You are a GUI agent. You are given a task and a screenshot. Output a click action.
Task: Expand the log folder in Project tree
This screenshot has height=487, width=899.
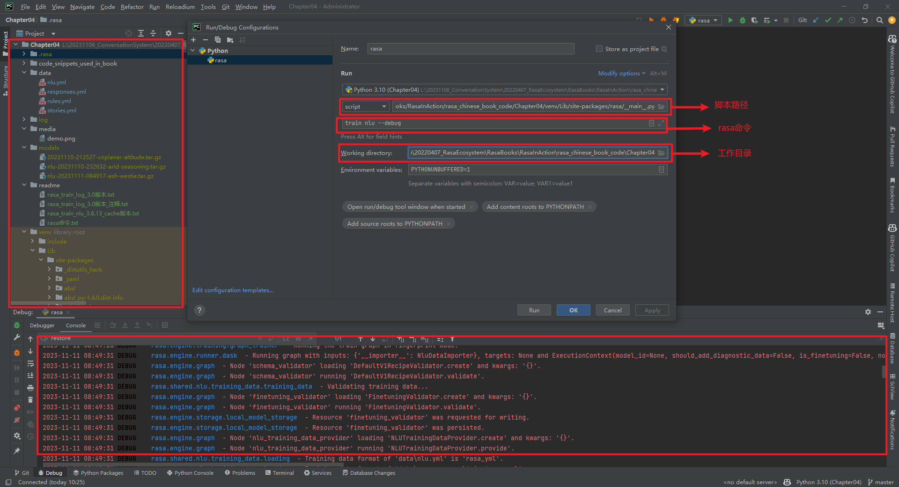point(24,119)
